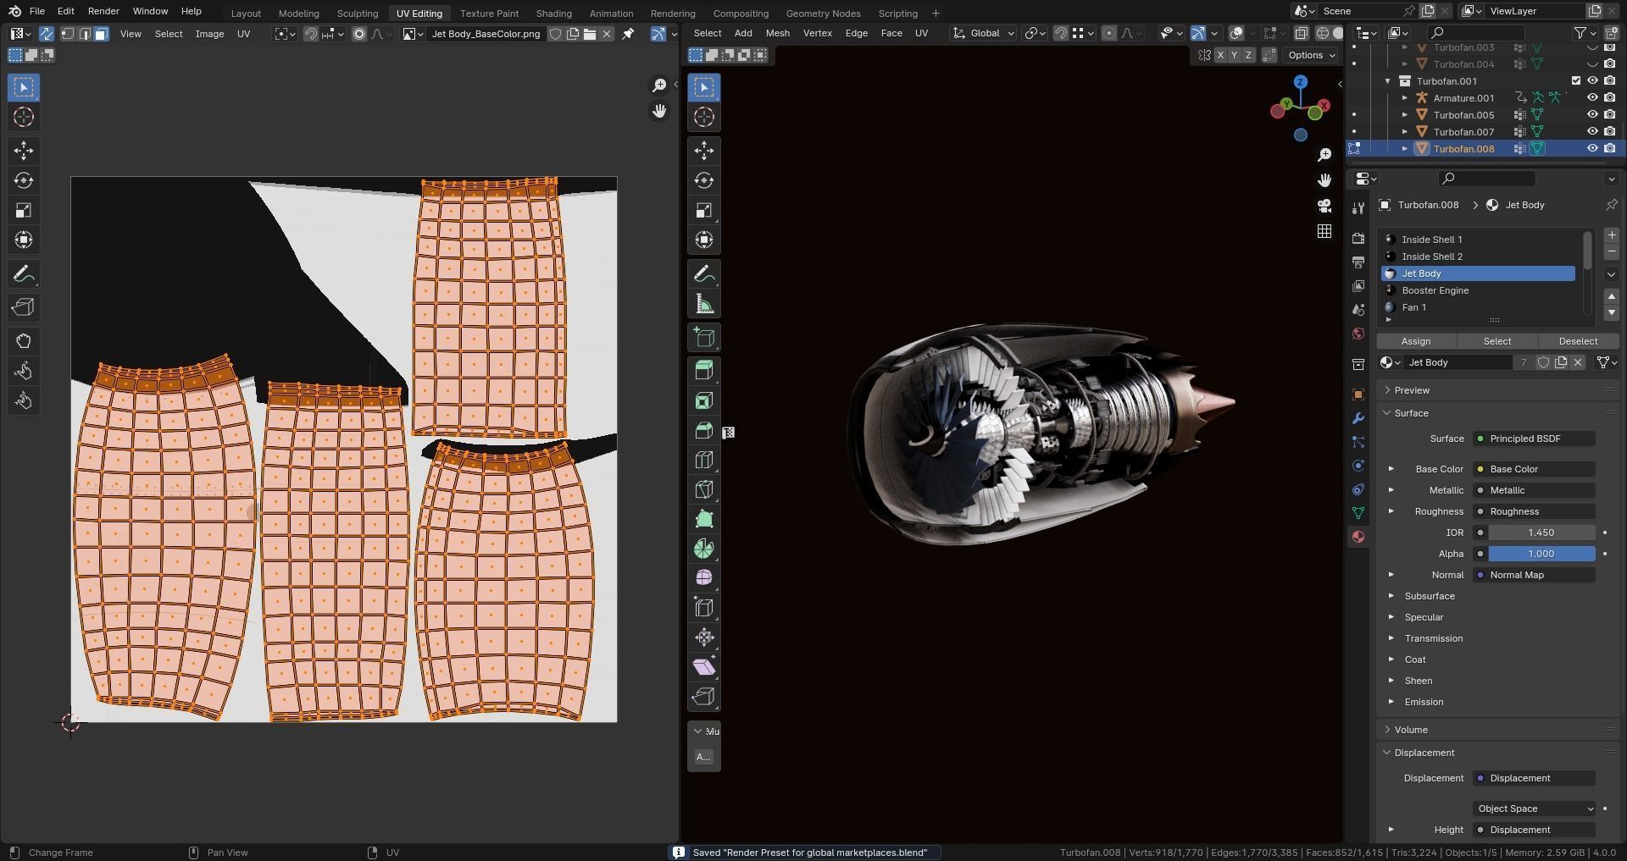This screenshot has width=1627, height=861.
Task: Switch to the Shading workspace tab
Action: pyautogui.click(x=553, y=14)
